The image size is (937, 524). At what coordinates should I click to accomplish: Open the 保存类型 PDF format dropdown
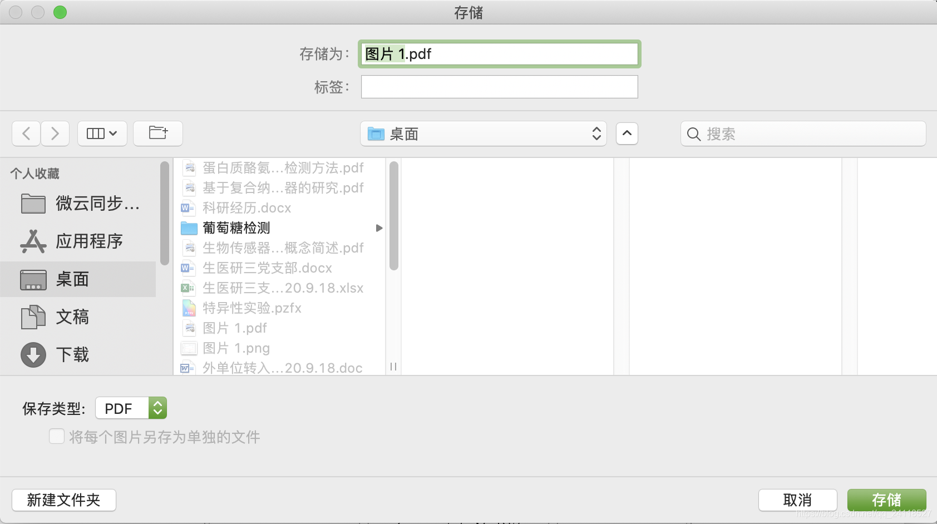point(131,408)
